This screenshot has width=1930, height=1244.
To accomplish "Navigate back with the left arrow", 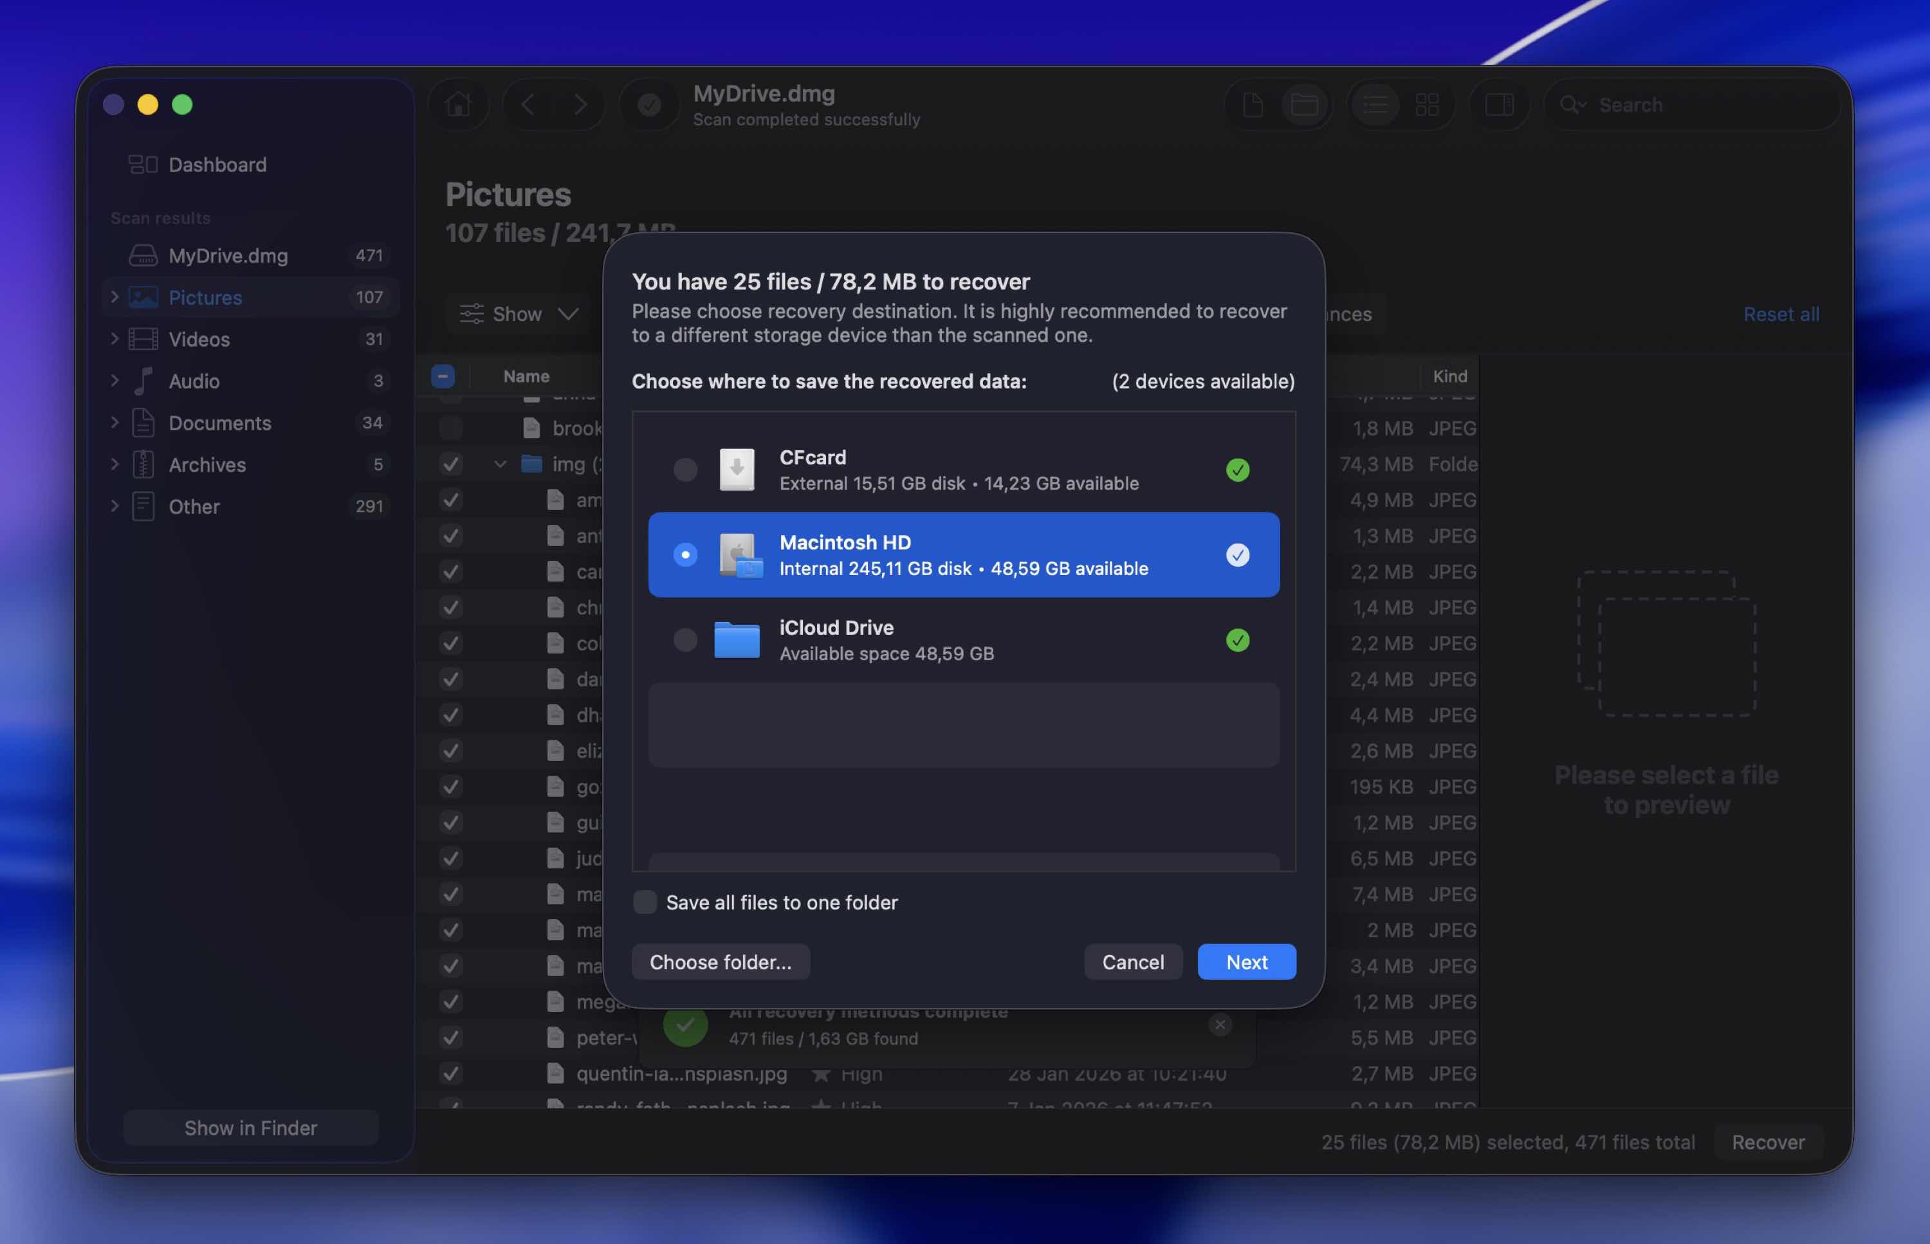I will click(528, 105).
